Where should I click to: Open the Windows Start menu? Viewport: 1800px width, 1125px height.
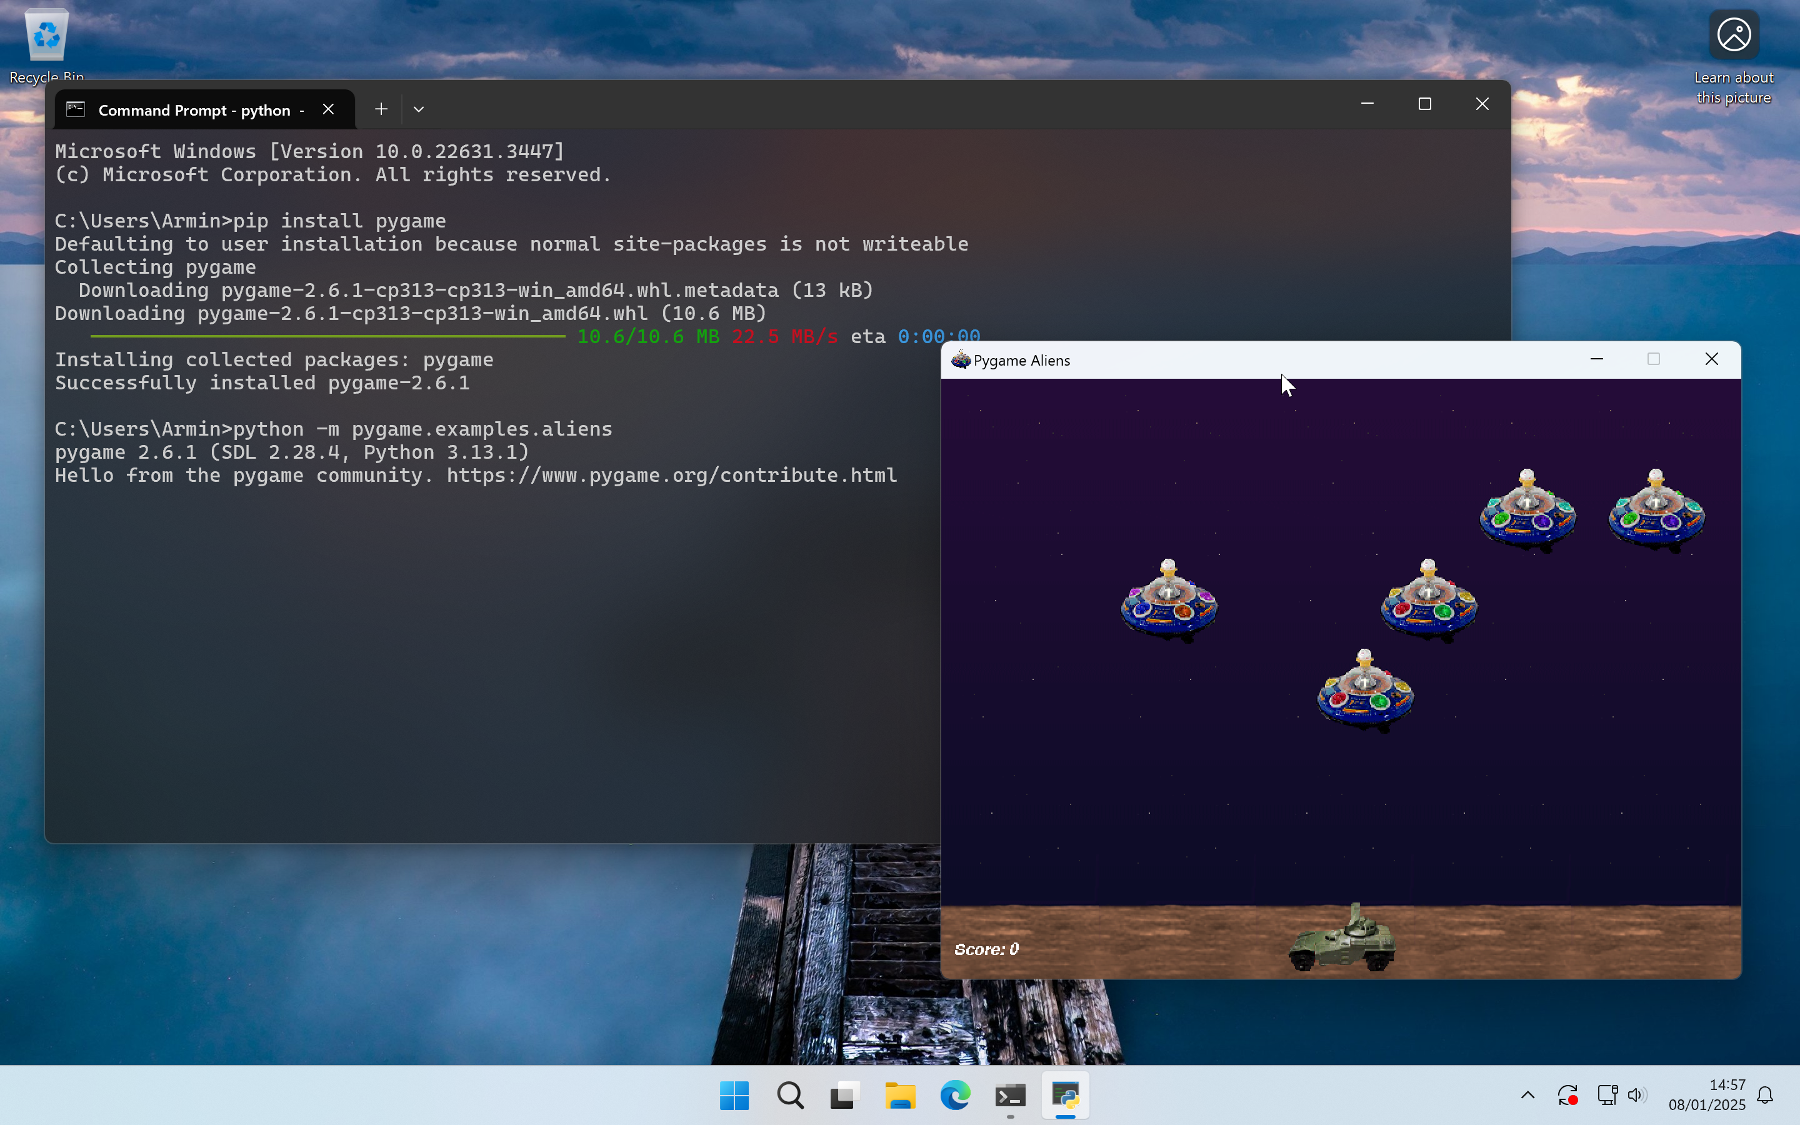pos(734,1095)
